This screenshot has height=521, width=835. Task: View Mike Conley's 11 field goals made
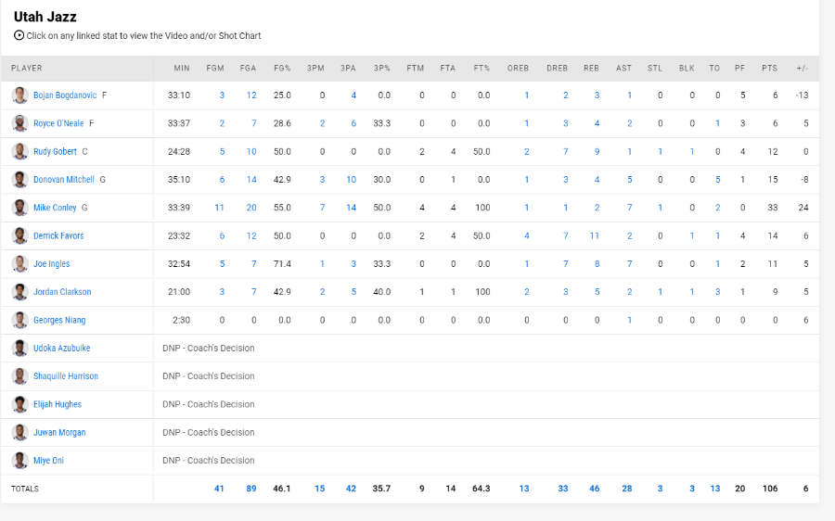click(x=219, y=208)
